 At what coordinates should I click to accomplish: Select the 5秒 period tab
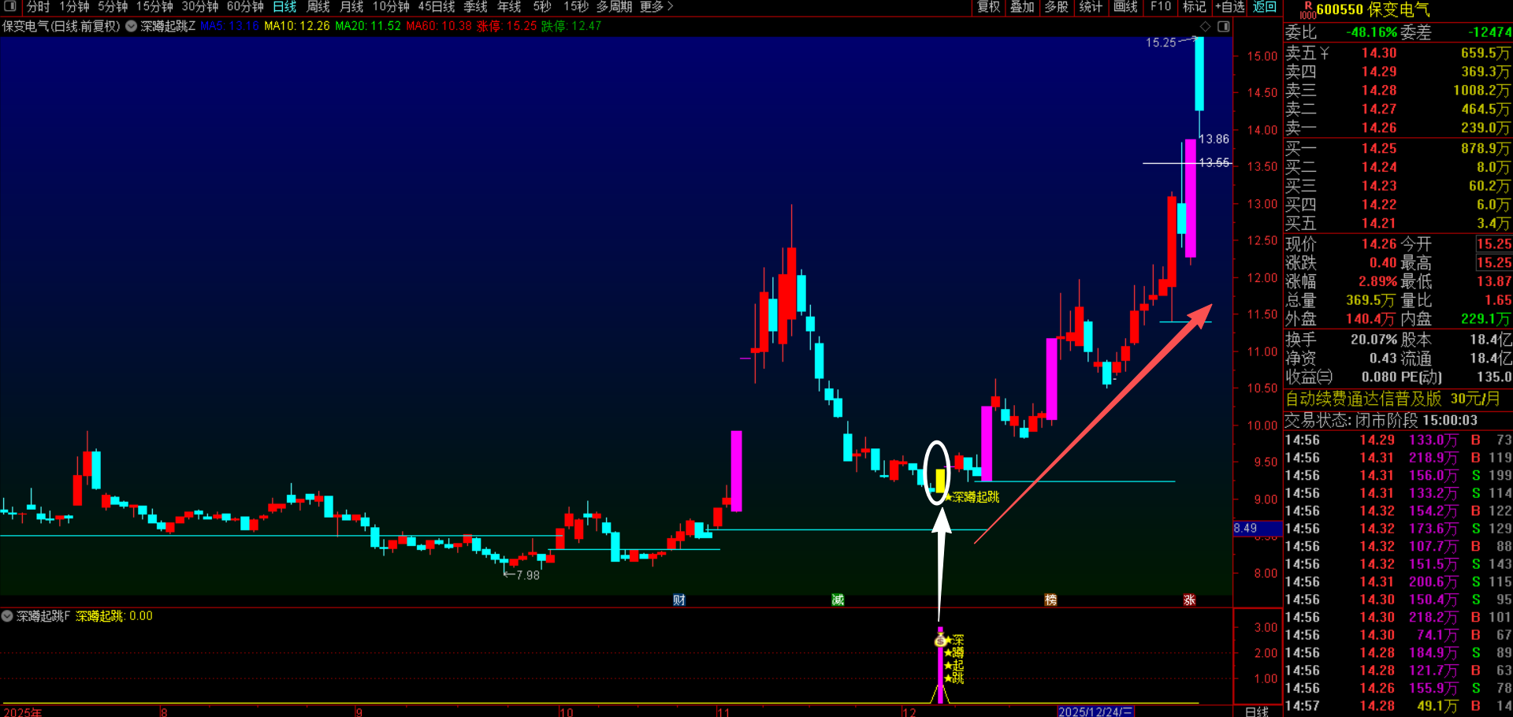(542, 7)
